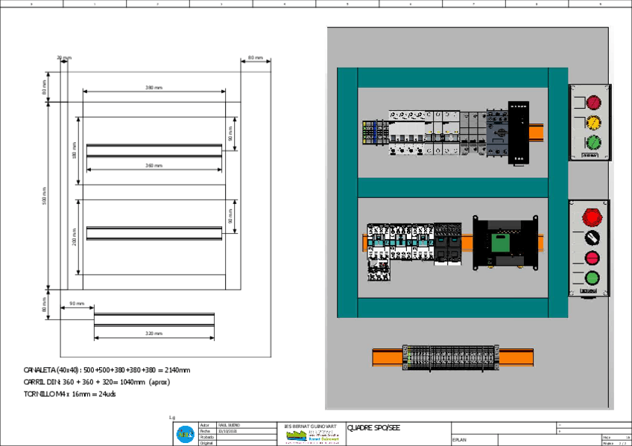632x446 pixels.
Task: Click the "20 mm" dimension label
Action: [x=64, y=57]
